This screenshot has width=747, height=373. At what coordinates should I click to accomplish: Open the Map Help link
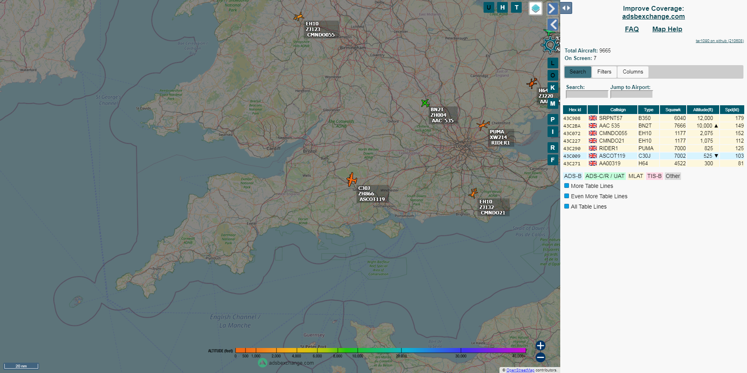(x=667, y=29)
